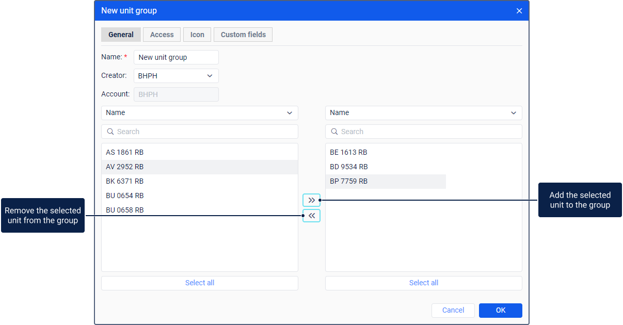Open the General tab

pos(121,35)
